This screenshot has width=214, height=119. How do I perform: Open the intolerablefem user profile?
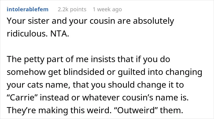coord(28,9)
